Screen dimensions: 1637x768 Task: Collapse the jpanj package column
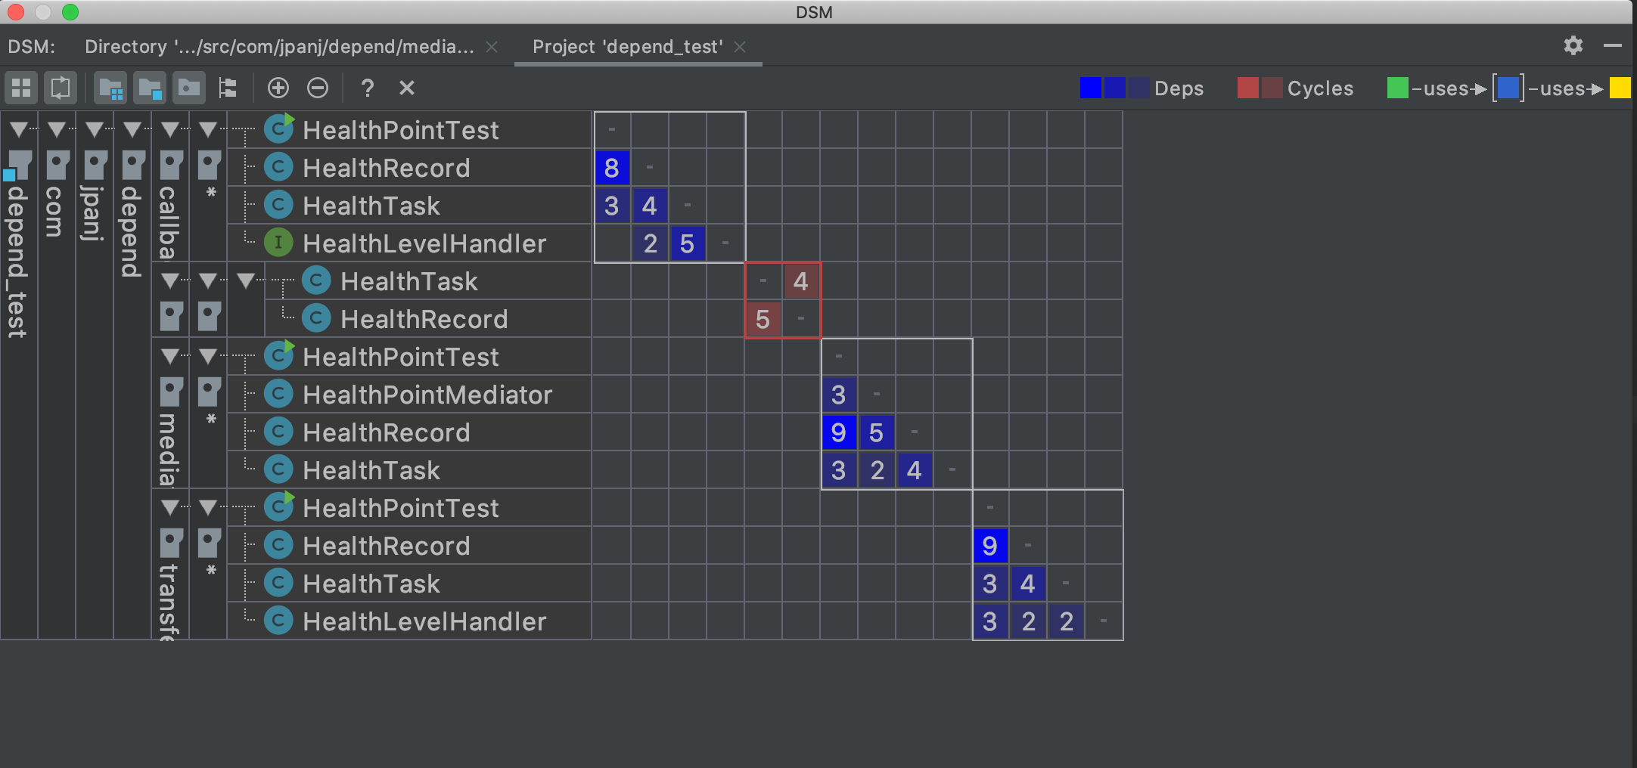click(x=95, y=129)
